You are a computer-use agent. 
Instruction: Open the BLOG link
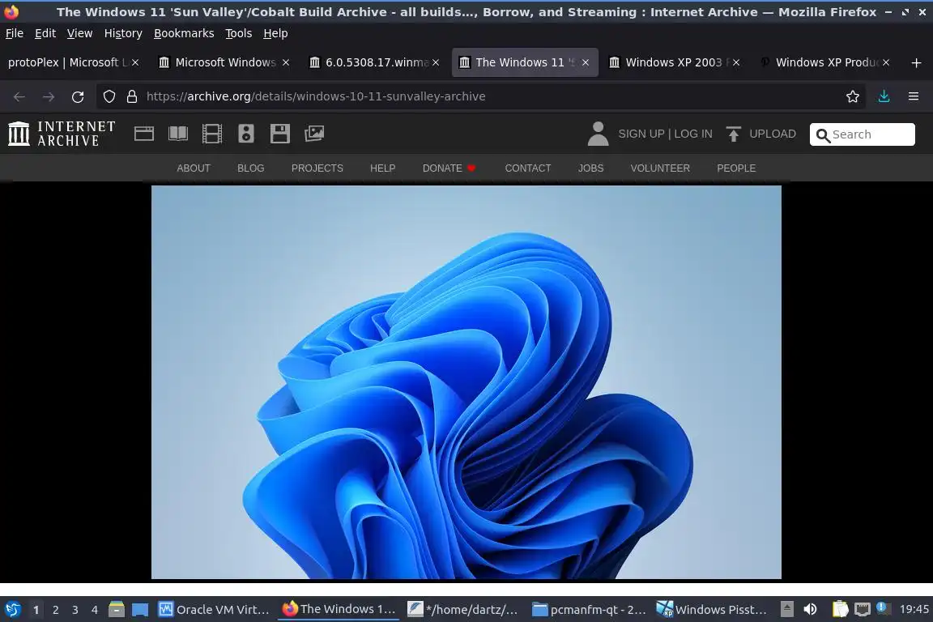coord(250,168)
